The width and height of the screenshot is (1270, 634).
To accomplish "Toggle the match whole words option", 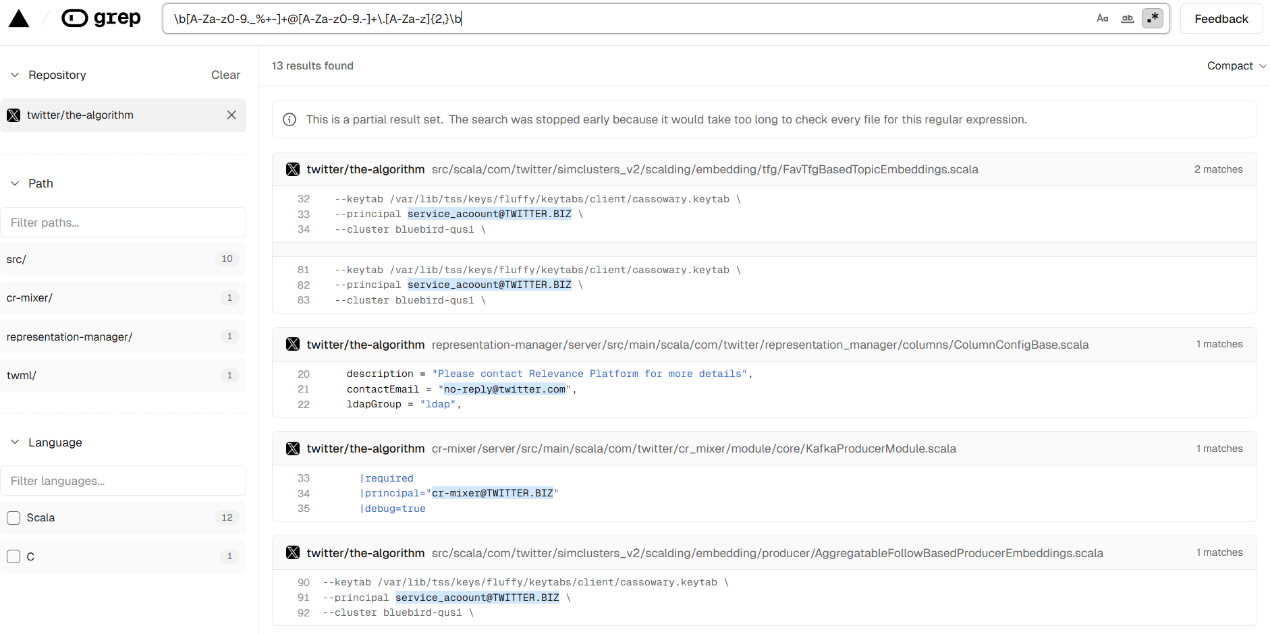I will 1127,18.
